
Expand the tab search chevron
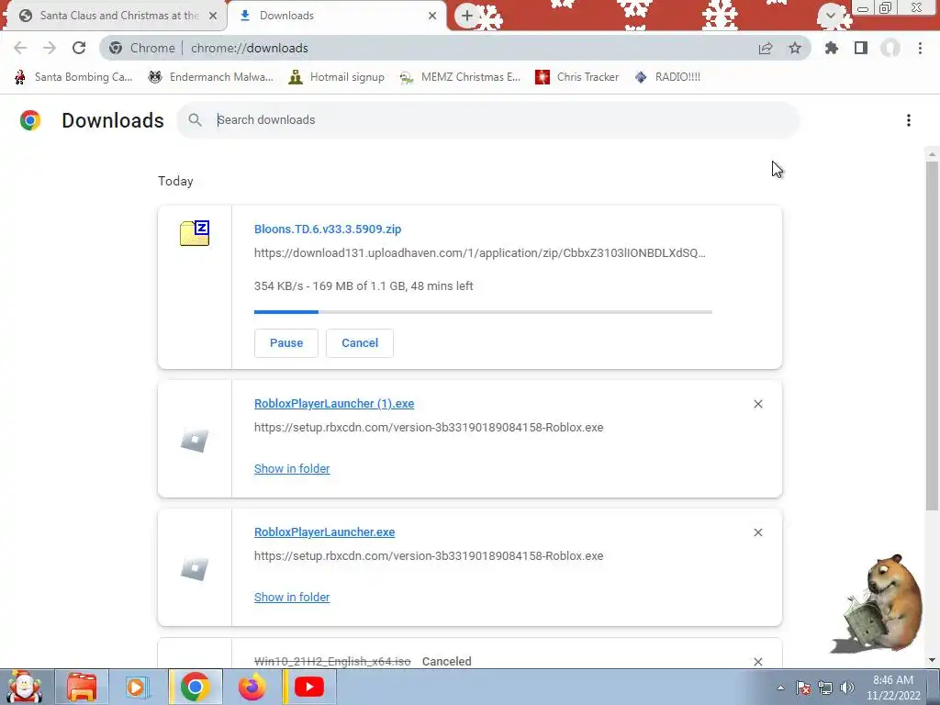pyautogui.click(x=831, y=15)
